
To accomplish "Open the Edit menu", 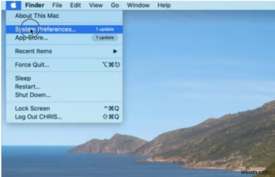I will click(75, 5).
